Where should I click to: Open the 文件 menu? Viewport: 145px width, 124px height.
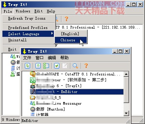click(27, 58)
